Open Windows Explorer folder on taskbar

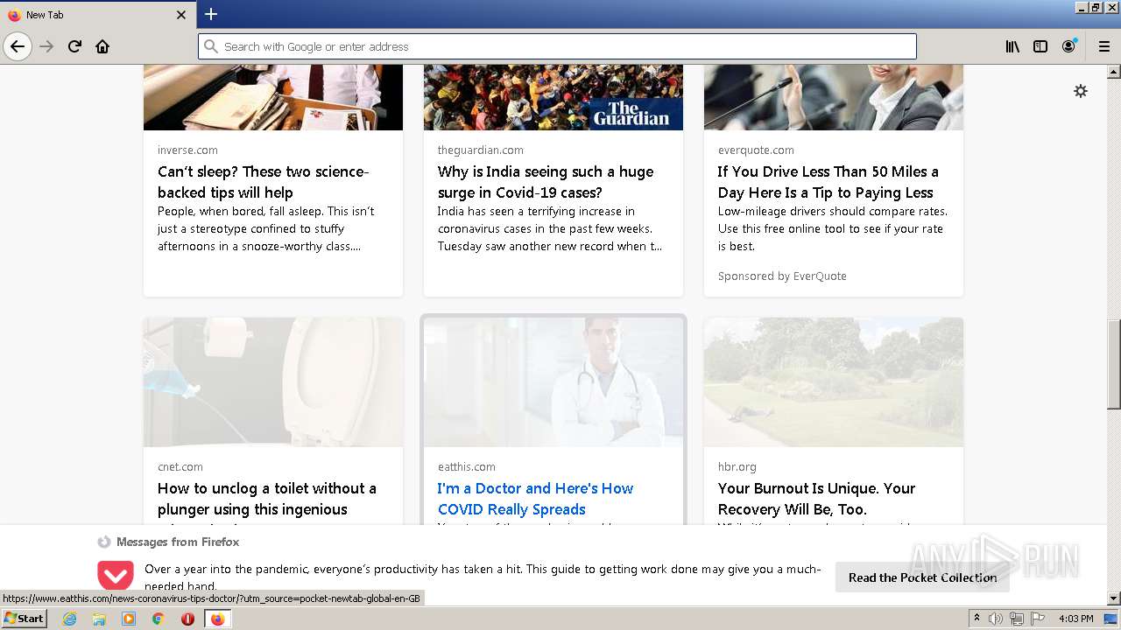(x=99, y=619)
